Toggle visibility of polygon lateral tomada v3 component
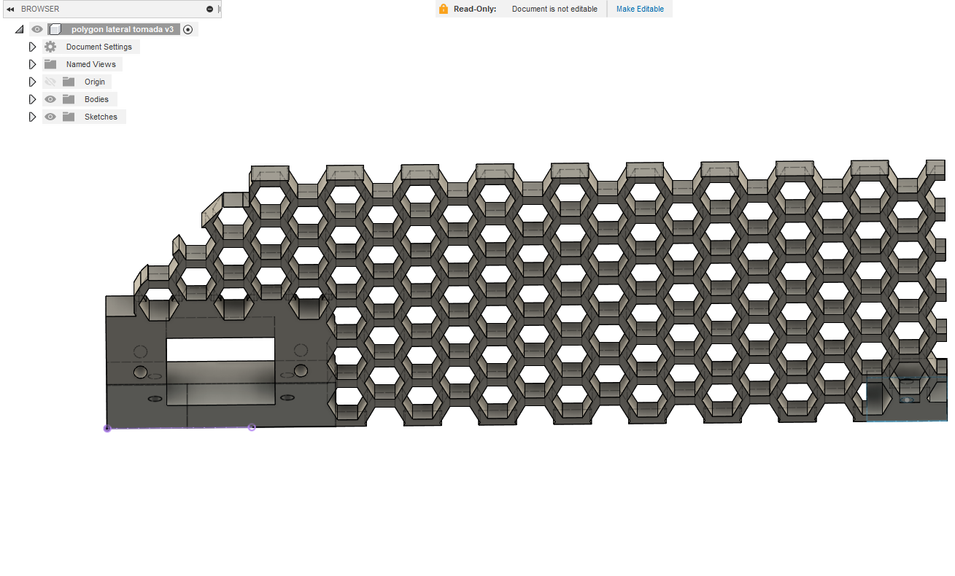955x576 pixels. [37, 29]
